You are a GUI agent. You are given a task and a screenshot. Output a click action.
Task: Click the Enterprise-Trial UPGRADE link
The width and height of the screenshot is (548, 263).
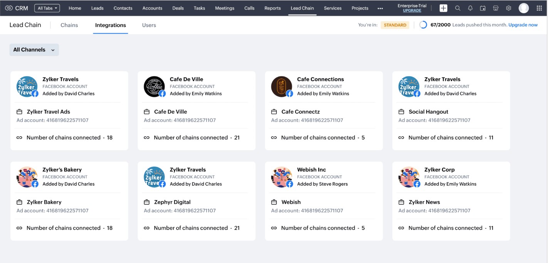(412, 10)
